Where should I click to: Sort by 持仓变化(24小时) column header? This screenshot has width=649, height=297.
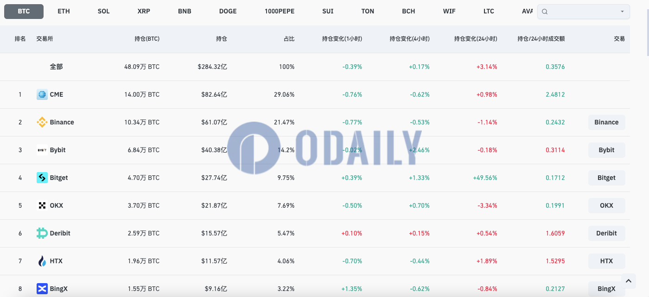coord(476,39)
